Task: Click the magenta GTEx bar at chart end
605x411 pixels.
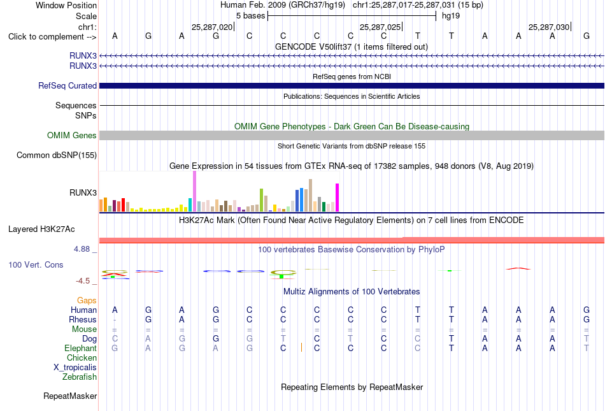Action: [x=338, y=198]
